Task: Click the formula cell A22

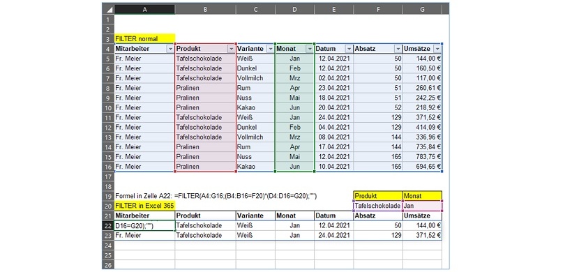Action: 145,226
